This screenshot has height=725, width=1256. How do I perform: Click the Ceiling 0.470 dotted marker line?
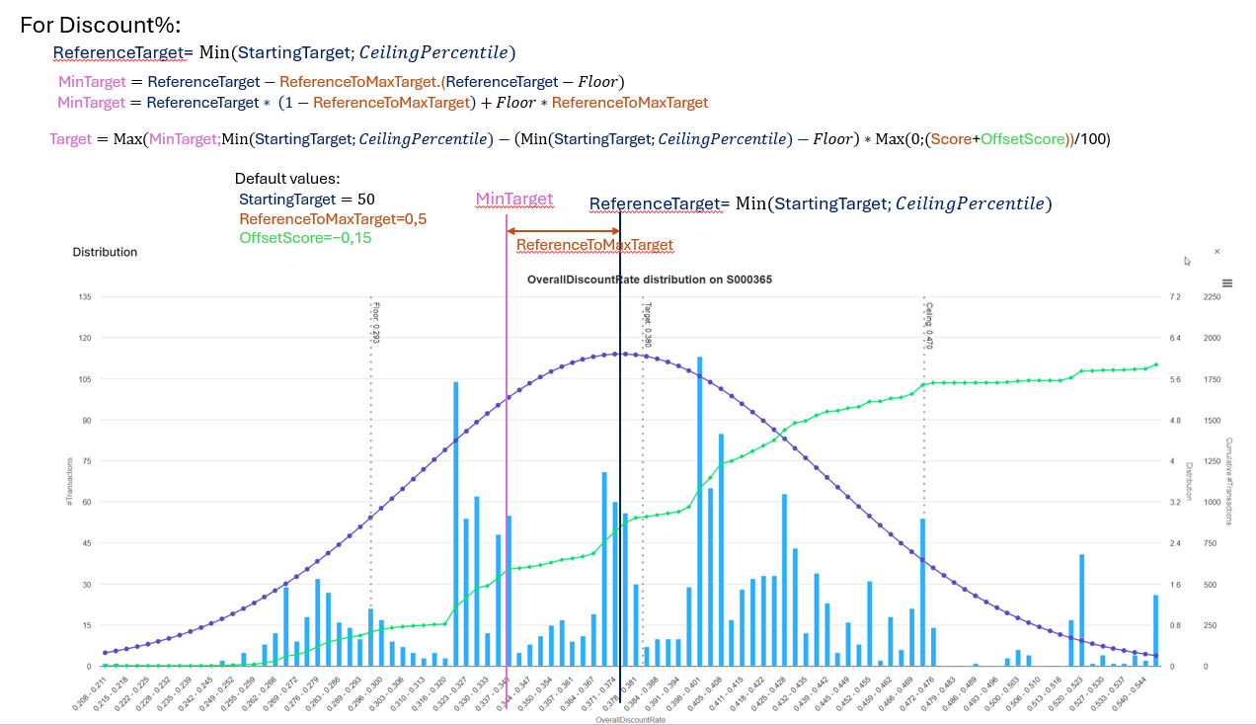tap(924, 444)
